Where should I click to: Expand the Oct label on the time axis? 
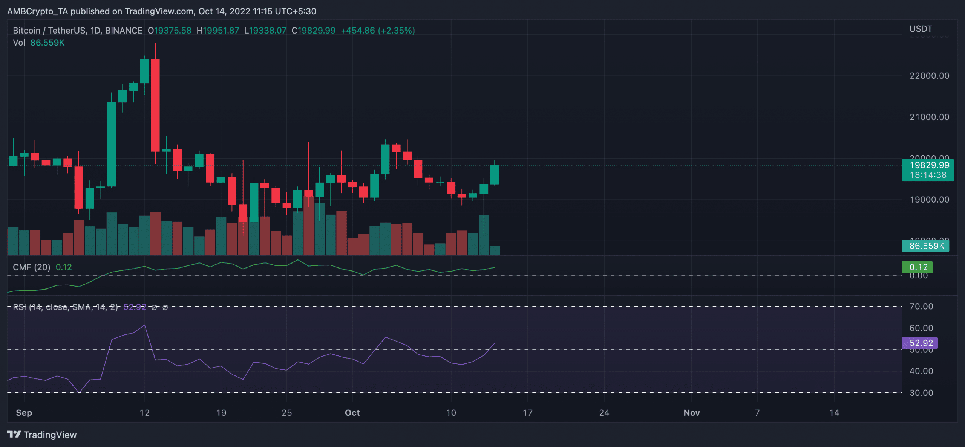[352, 412]
